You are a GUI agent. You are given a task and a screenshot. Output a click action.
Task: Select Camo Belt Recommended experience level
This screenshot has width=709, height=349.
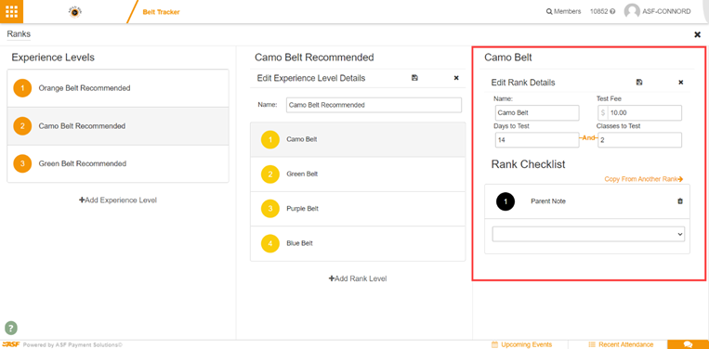(x=118, y=126)
